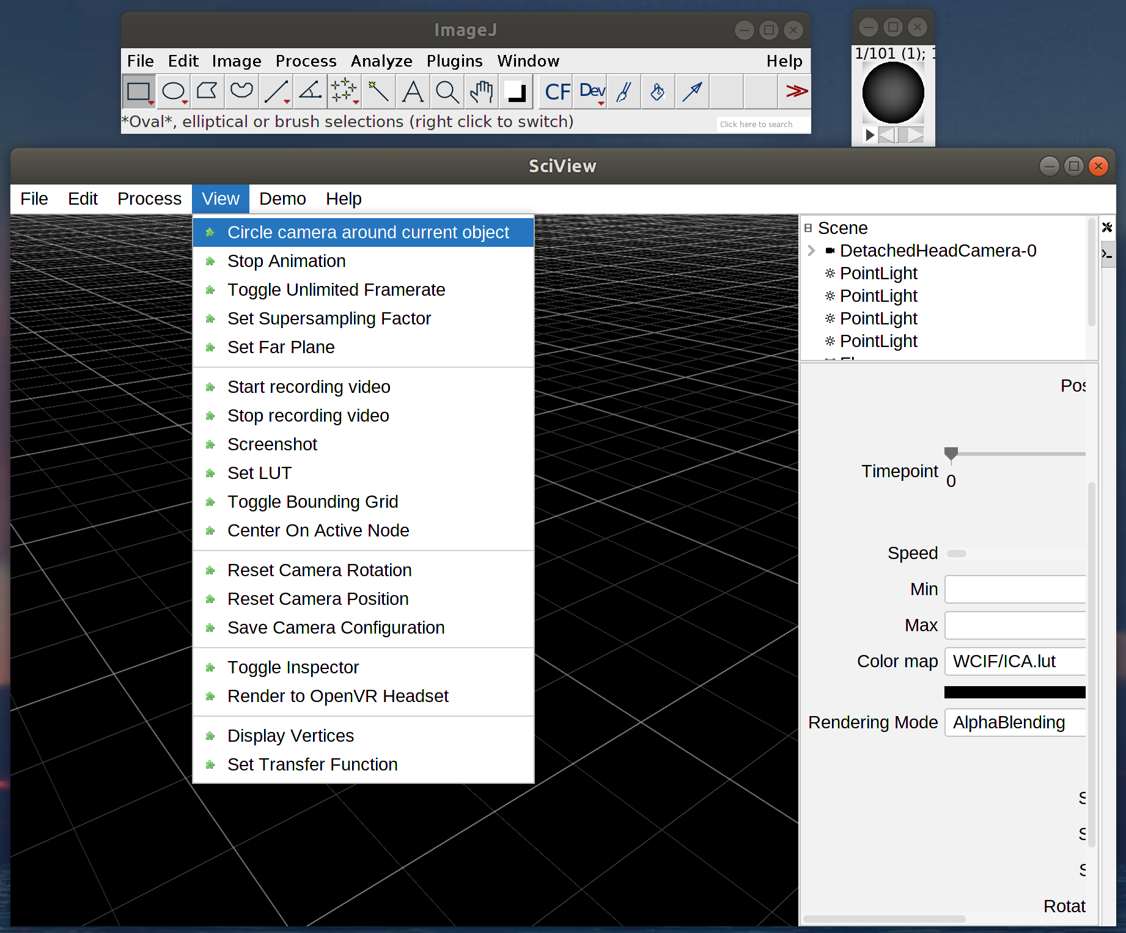The image size is (1126, 933).
Task: Toggle Unlimited Framerate
Action: tap(363, 290)
